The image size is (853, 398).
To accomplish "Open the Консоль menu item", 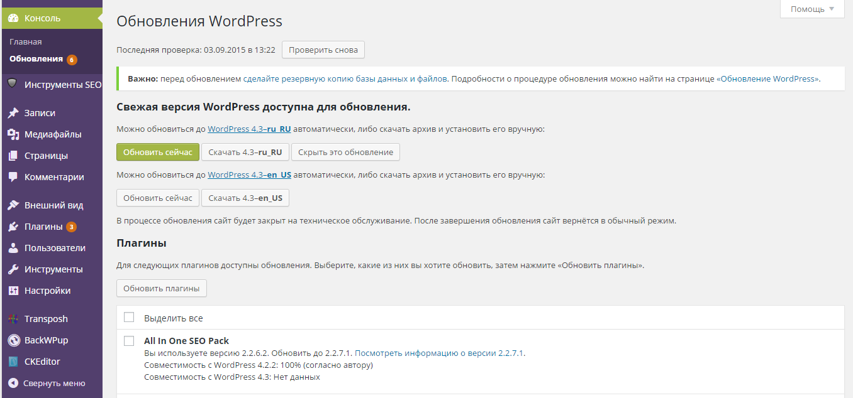I will tap(51, 18).
